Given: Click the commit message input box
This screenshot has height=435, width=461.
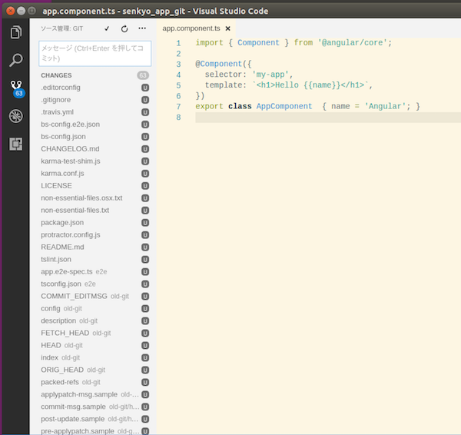Looking at the screenshot, I should [x=95, y=54].
